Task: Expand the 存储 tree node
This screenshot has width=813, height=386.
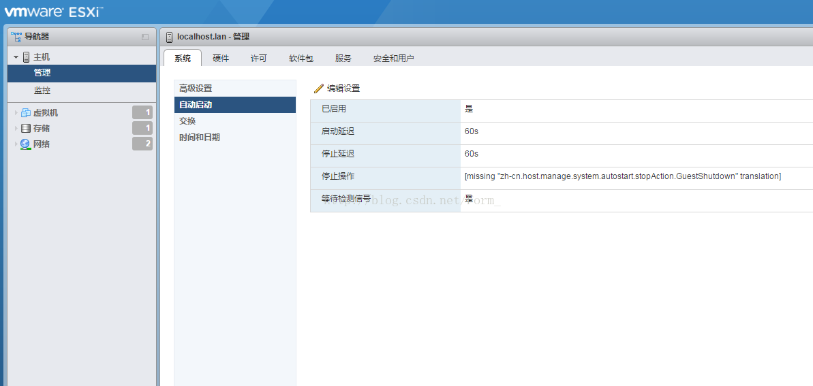Action: (x=16, y=129)
